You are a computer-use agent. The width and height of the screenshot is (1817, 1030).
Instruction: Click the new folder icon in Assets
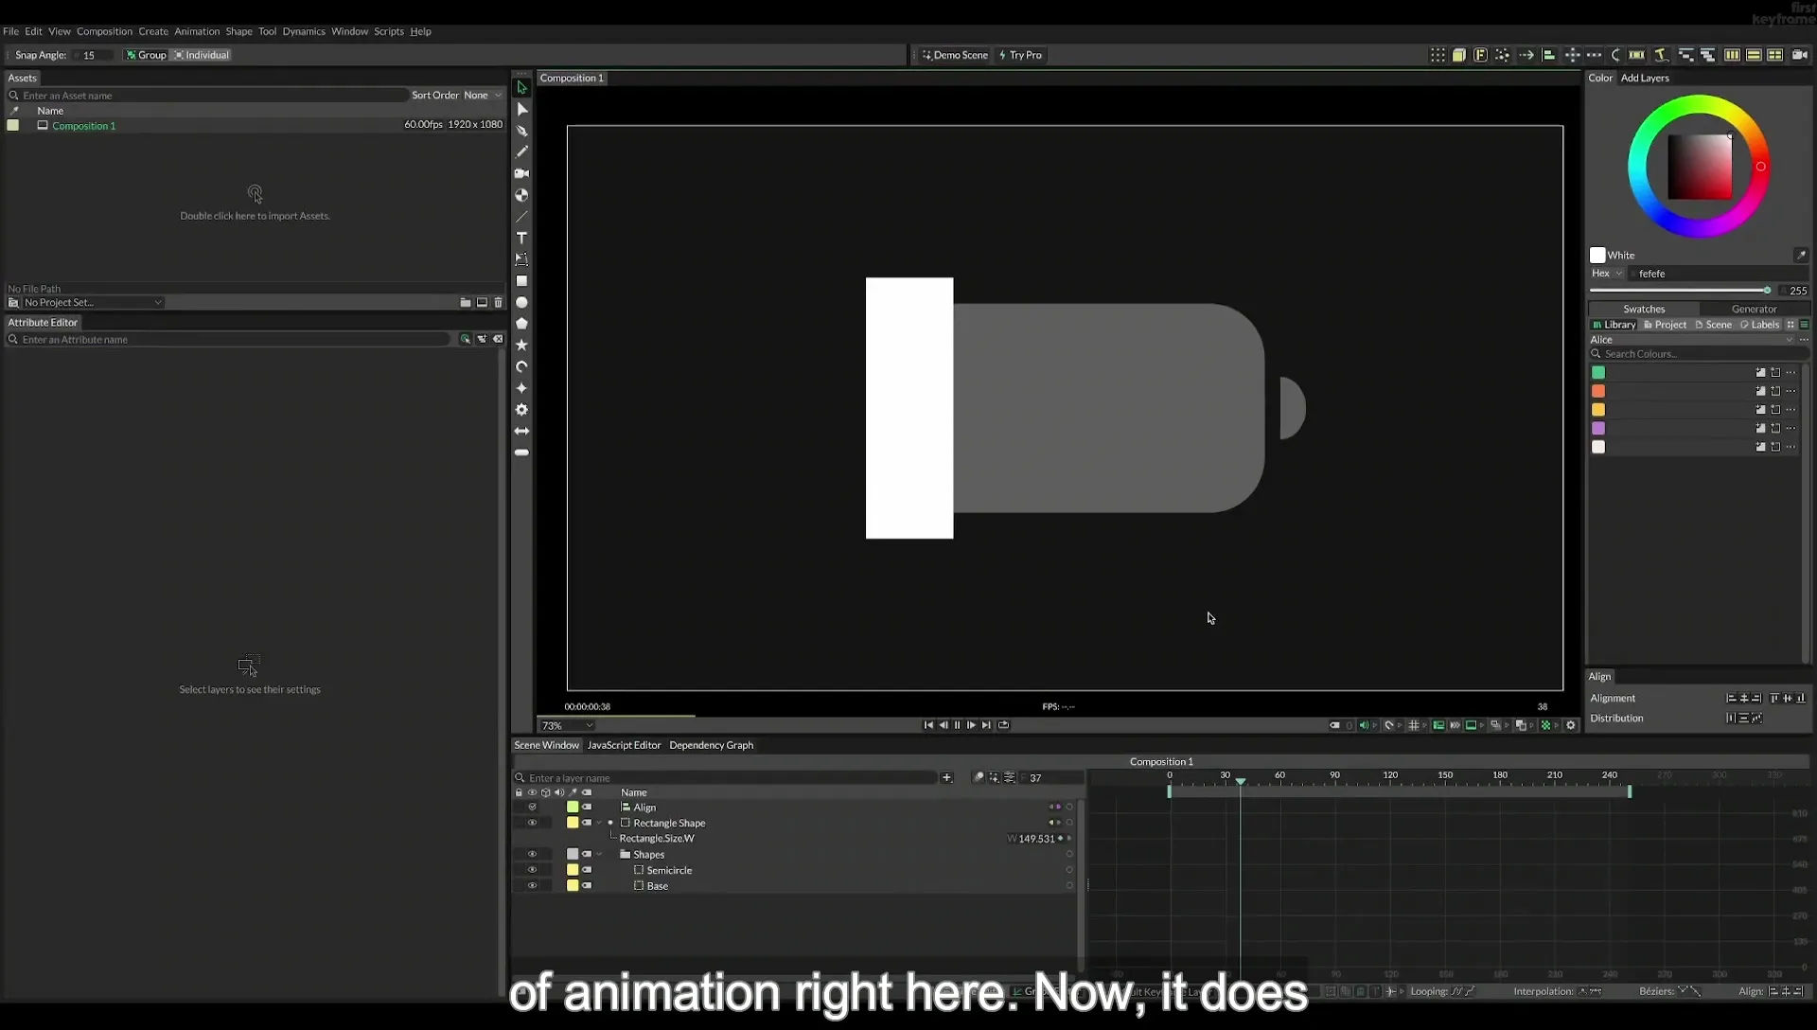click(466, 303)
